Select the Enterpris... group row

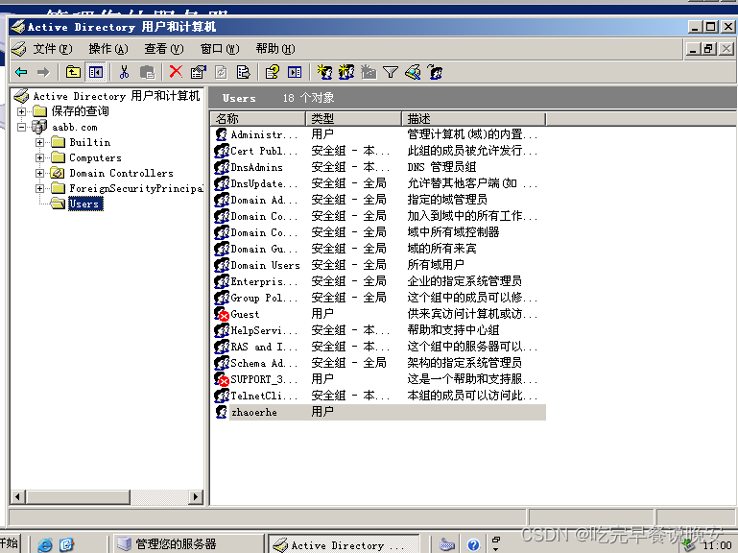(378, 281)
